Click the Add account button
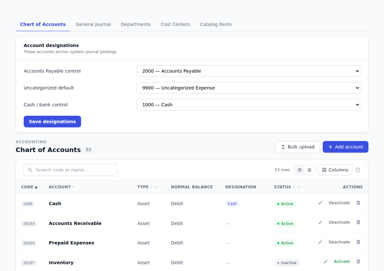384x271 pixels. [345, 147]
